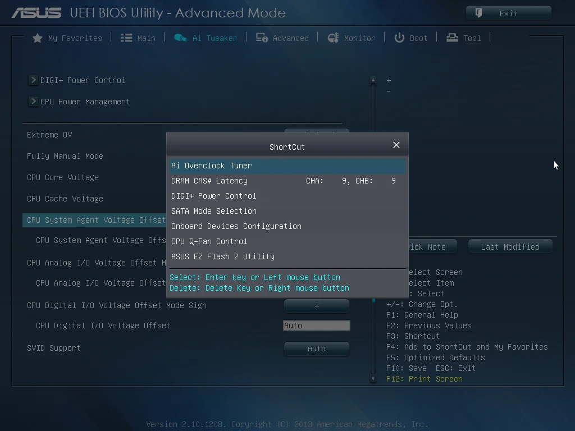Go to the Advanced tab
Screen dimensions: 575x431
coord(282,38)
